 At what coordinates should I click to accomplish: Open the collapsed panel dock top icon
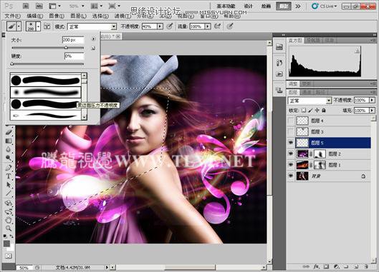coord(279,46)
